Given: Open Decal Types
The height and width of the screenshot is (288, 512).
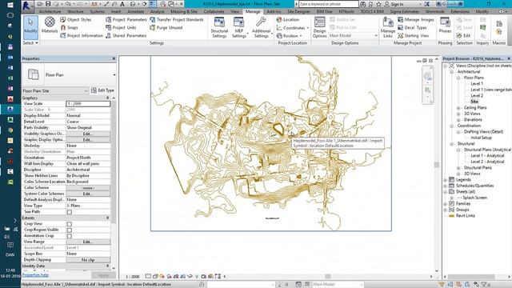Looking at the screenshot, I should 413,28.
